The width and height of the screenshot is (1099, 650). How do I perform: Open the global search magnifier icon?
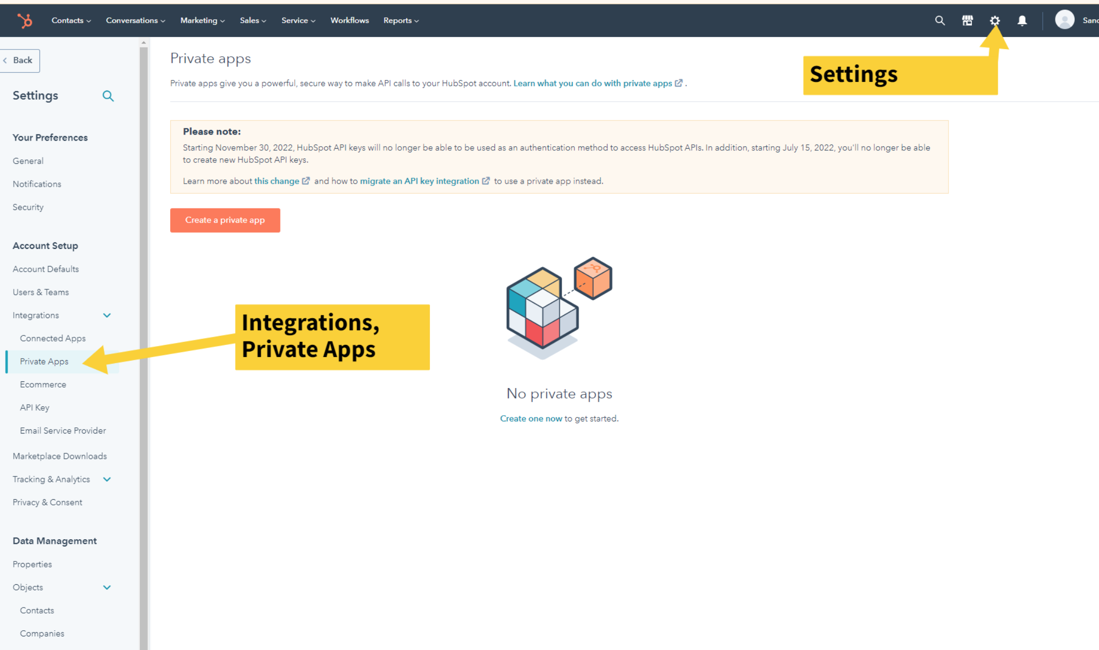[940, 21]
